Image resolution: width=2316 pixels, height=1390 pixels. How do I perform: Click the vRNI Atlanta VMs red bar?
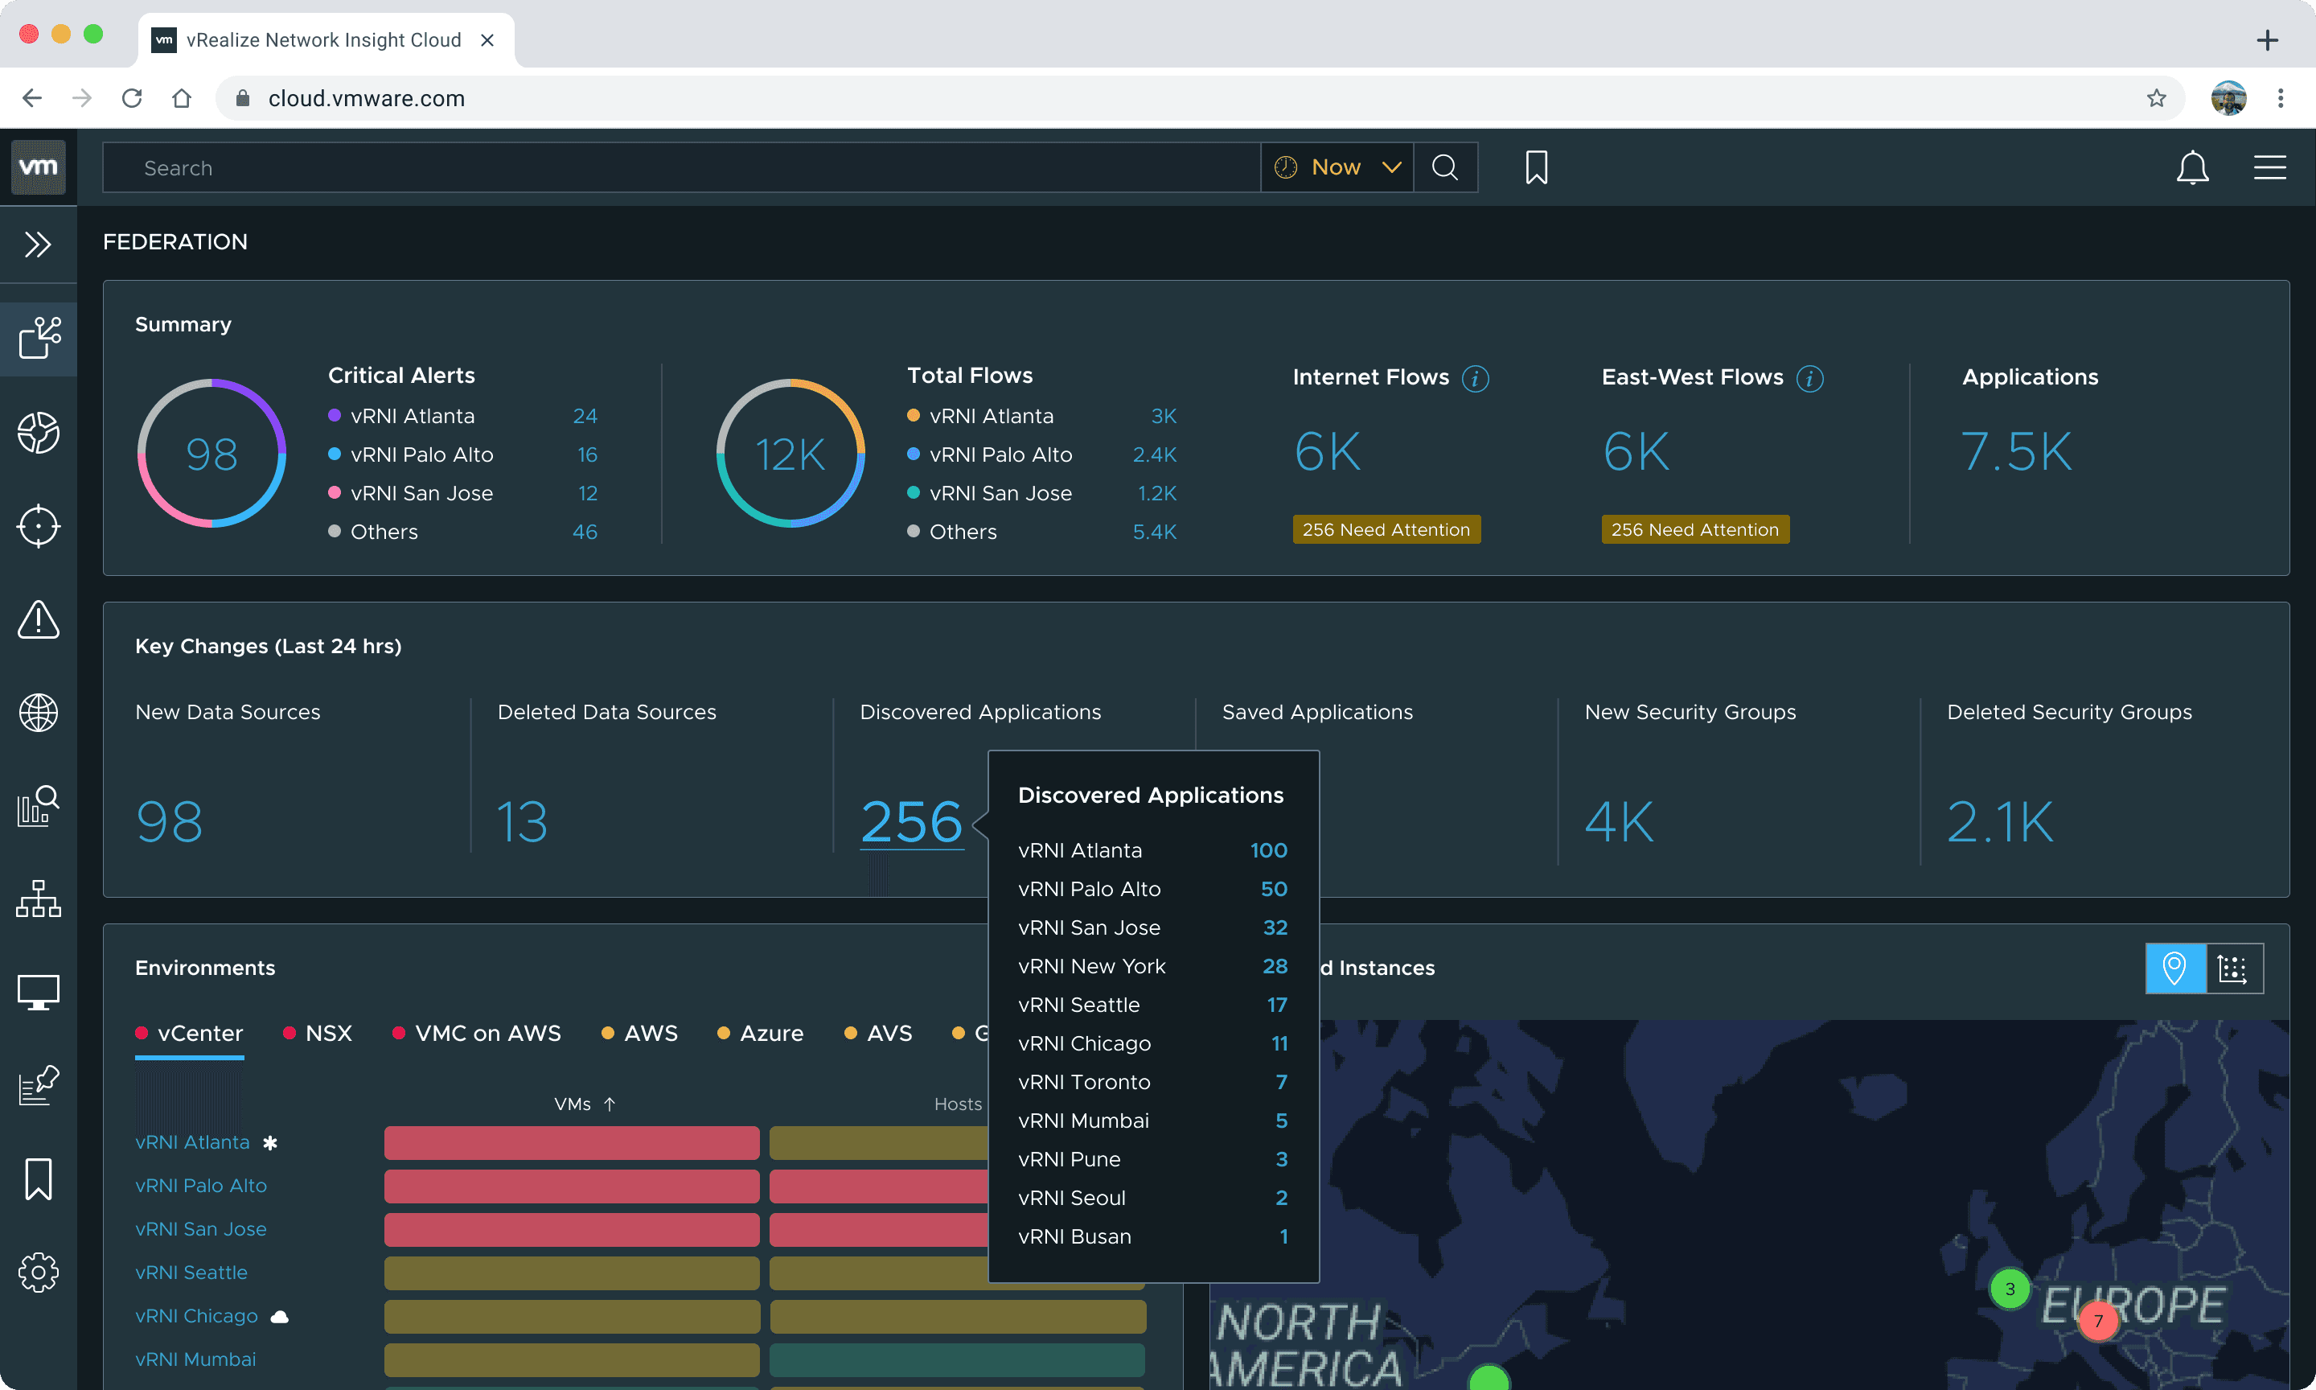pyautogui.click(x=571, y=1143)
